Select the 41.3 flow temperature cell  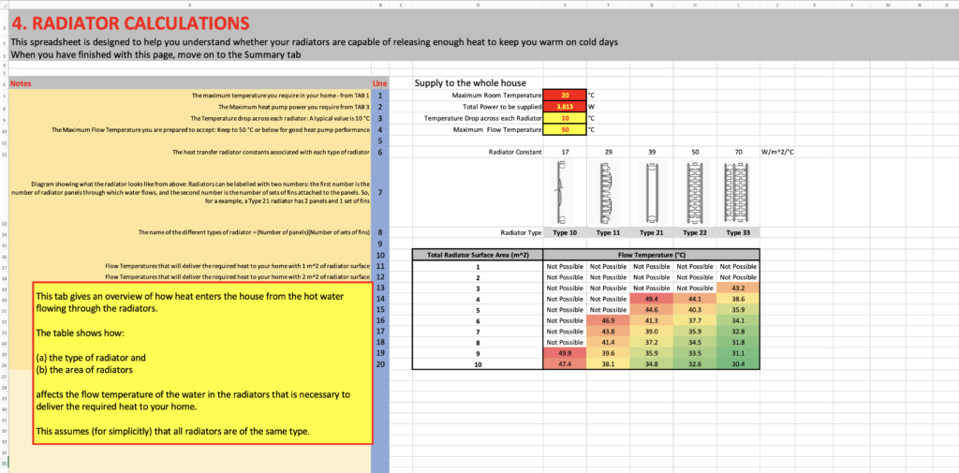click(652, 320)
